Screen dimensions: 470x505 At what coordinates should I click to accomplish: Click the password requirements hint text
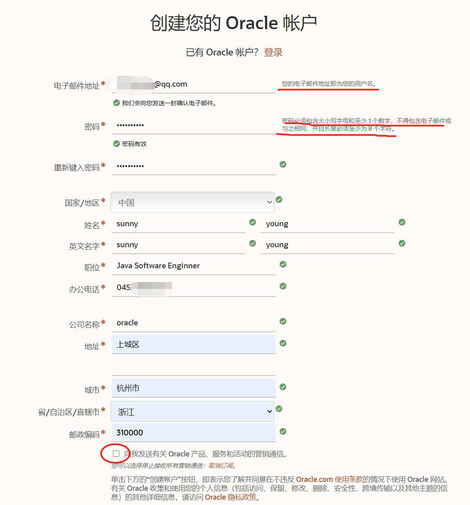pos(366,125)
